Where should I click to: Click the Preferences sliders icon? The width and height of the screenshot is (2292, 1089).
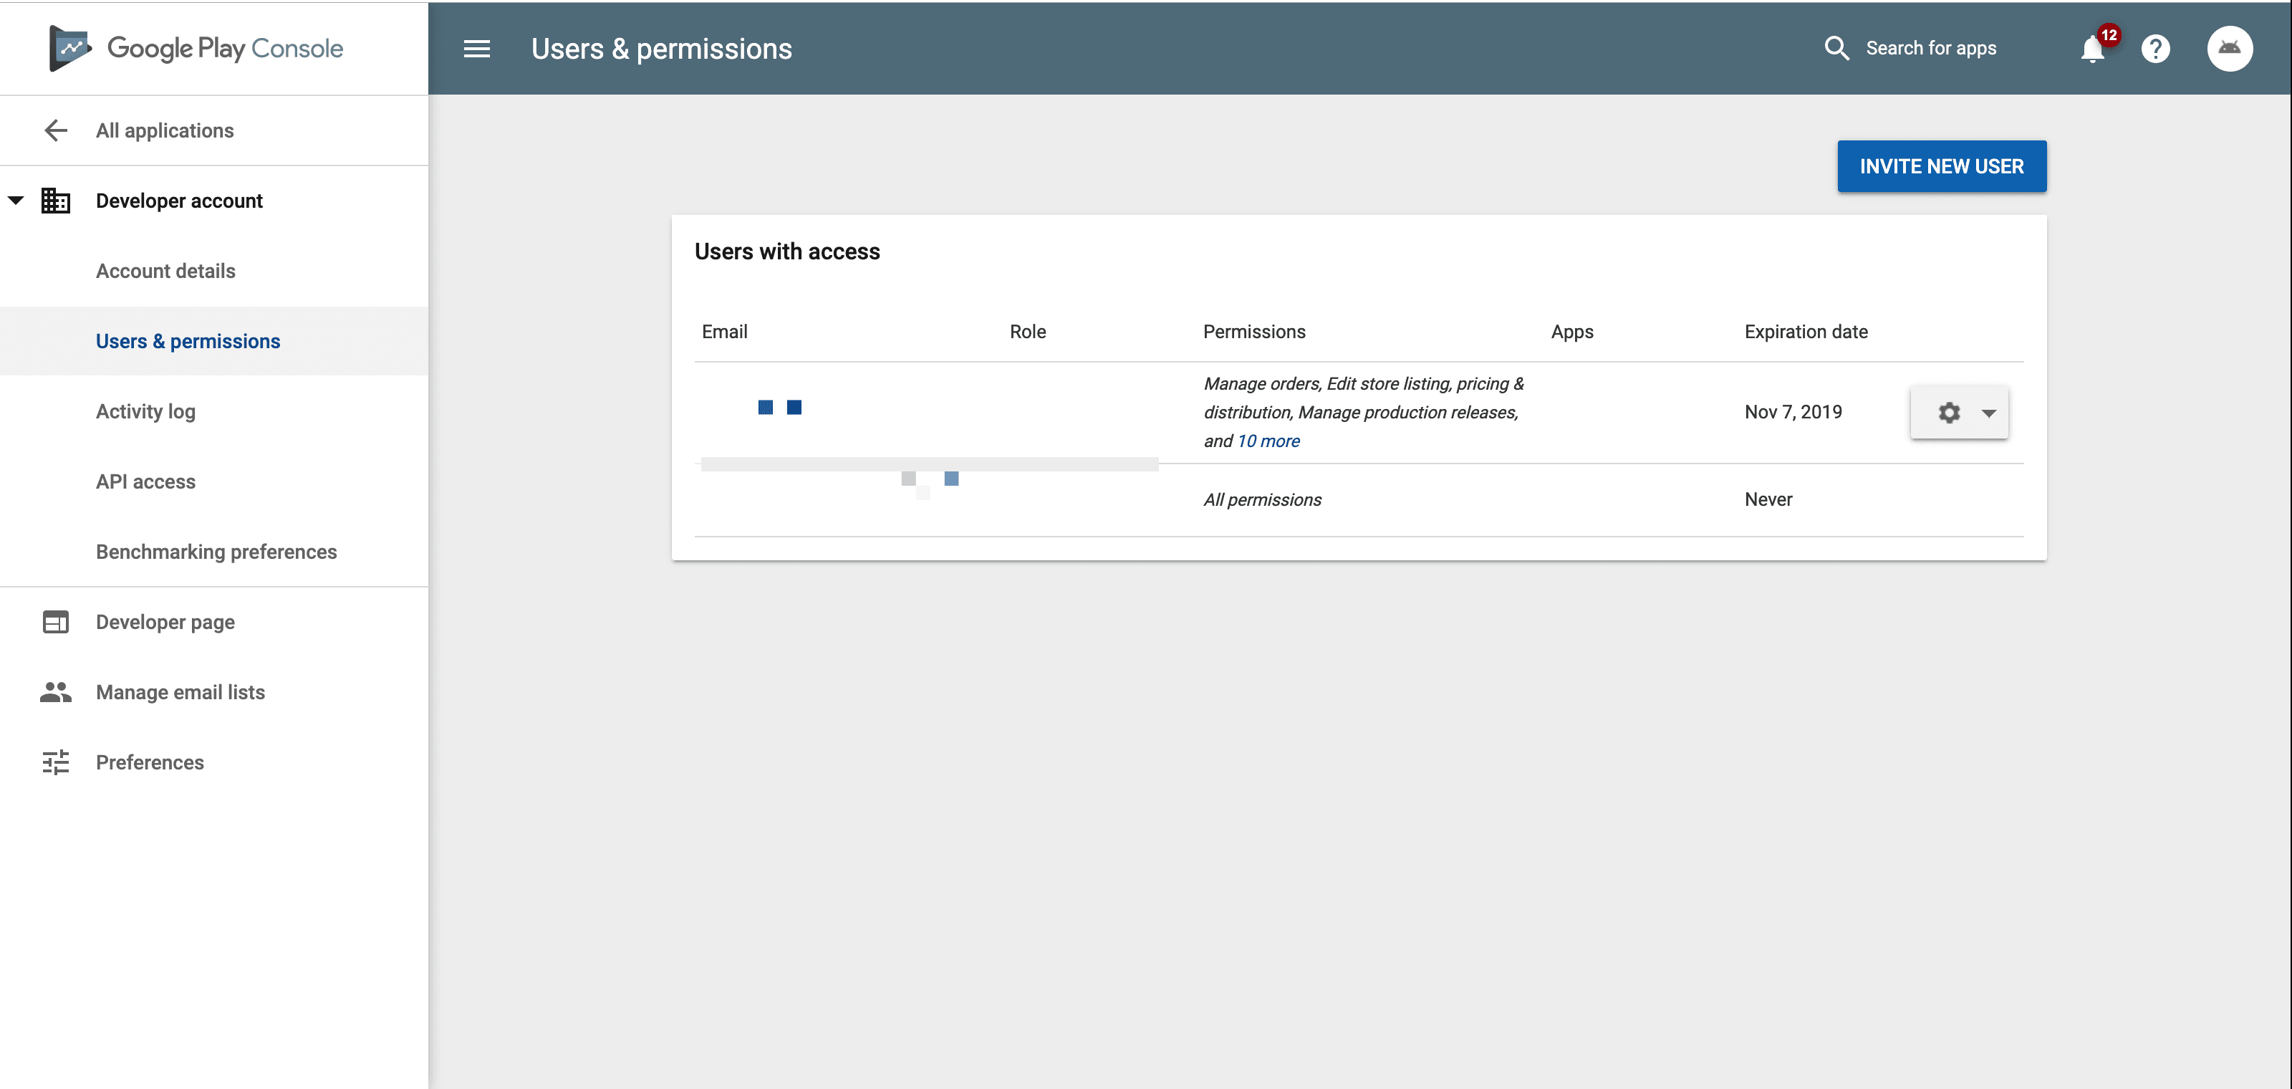pyautogui.click(x=55, y=762)
